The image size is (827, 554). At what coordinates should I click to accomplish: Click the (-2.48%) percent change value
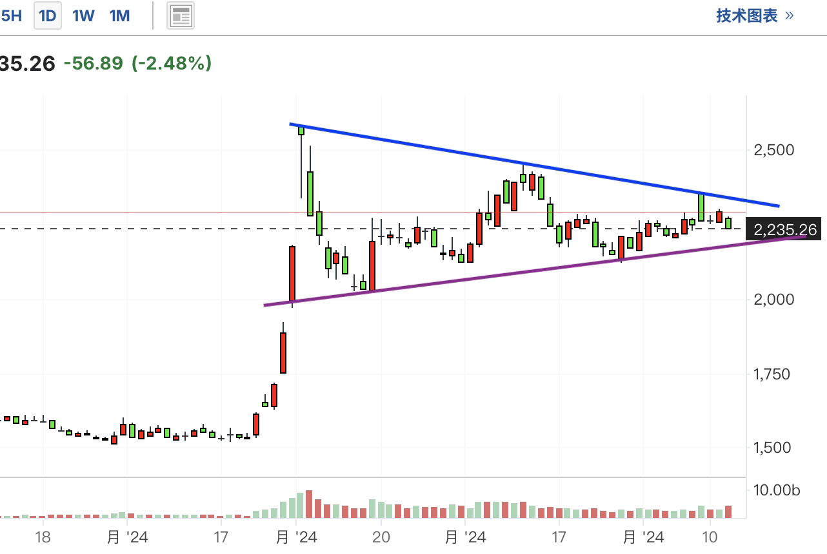pyautogui.click(x=172, y=63)
